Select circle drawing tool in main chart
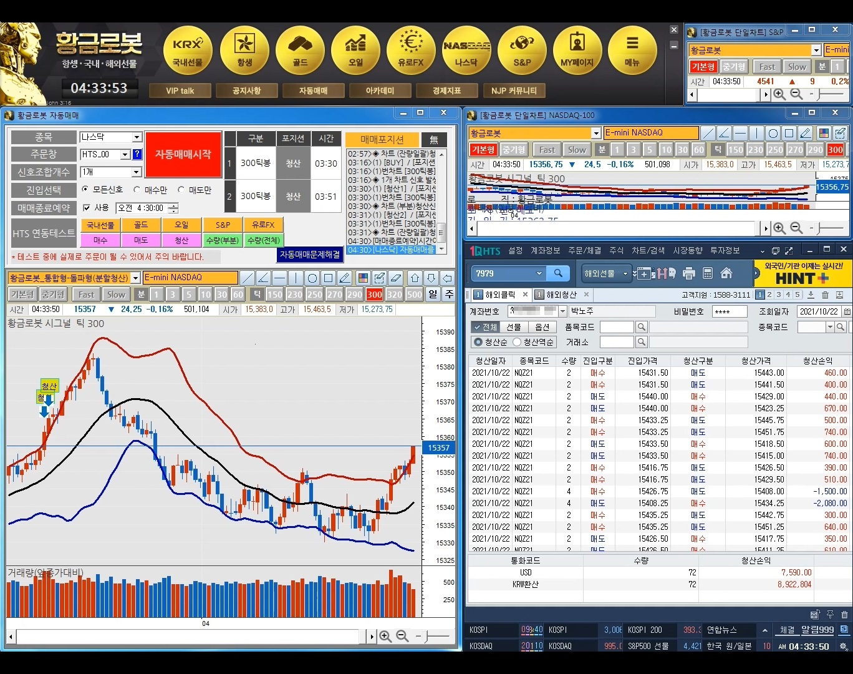 point(312,278)
